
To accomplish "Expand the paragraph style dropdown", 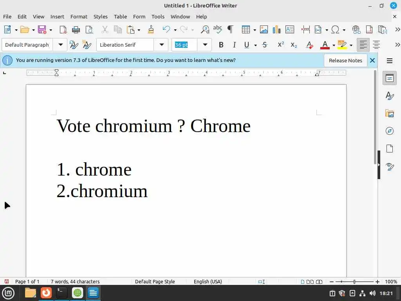I will click(61, 45).
